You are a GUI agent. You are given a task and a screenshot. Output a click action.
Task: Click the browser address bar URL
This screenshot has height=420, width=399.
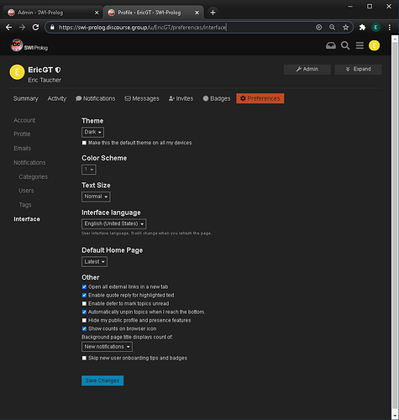(143, 27)
